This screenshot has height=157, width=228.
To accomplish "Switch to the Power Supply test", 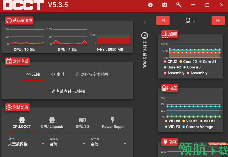I will pos(113,123).
